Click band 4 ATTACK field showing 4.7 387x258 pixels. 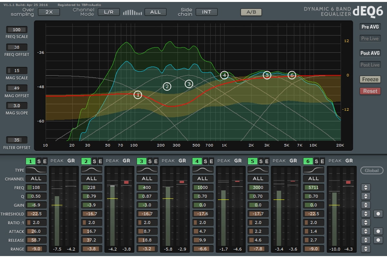(x=203, y=231)
